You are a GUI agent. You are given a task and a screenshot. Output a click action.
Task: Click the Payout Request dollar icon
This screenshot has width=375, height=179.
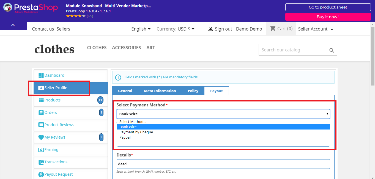tap(41, 175)
